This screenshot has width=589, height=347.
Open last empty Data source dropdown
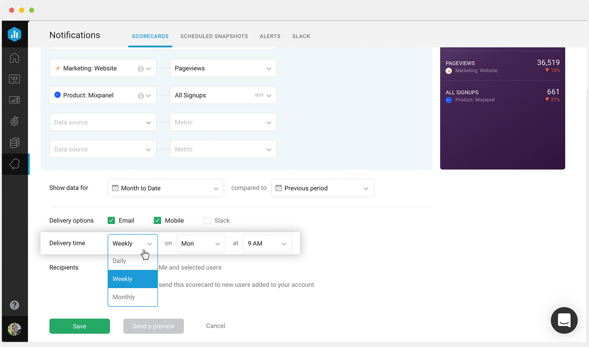(x=103, y=149)
